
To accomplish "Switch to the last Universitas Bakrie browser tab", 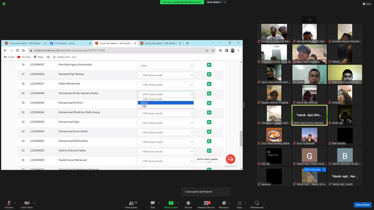I will pyautogui.click(x=161, y=43).
